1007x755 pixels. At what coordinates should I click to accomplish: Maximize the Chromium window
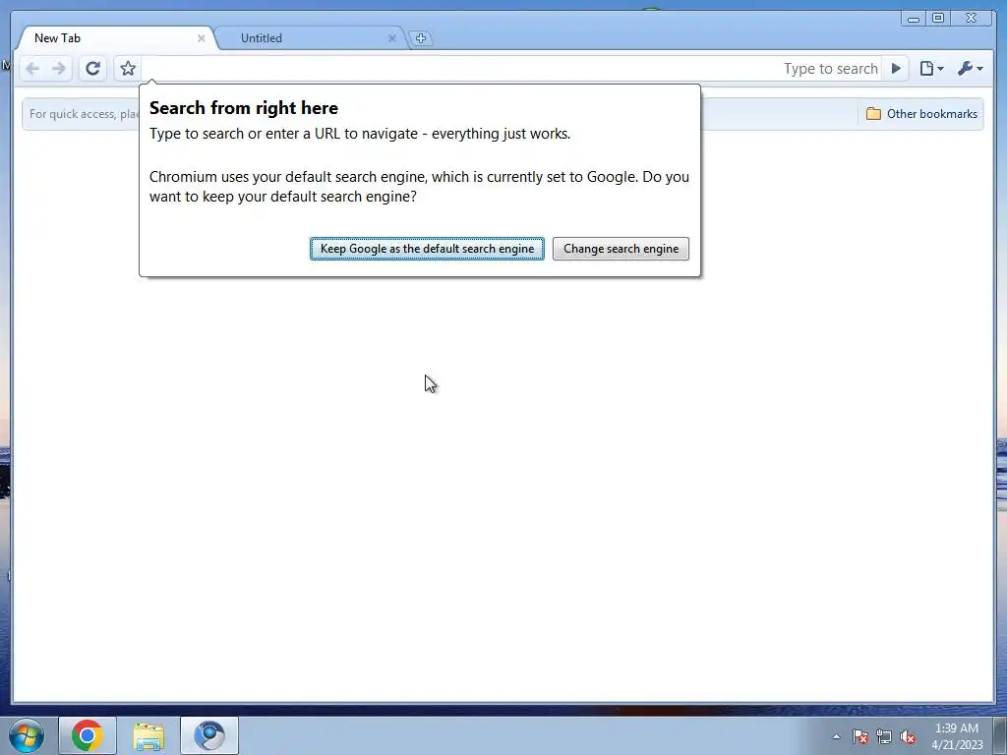(937, 18)
